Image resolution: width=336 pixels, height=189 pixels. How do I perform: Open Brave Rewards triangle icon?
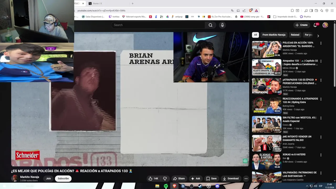pos(256,10)
